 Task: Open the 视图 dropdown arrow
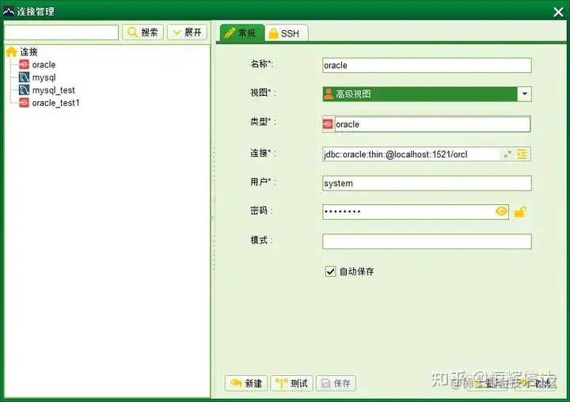click(524, 94)
